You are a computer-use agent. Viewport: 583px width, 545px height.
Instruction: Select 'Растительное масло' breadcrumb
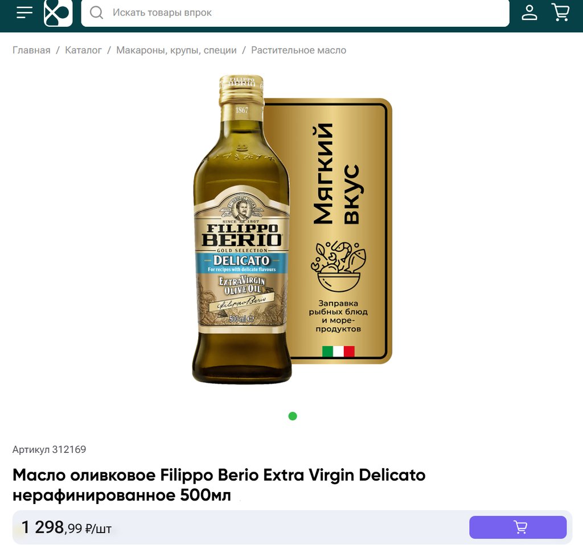(x=298, y=50)
